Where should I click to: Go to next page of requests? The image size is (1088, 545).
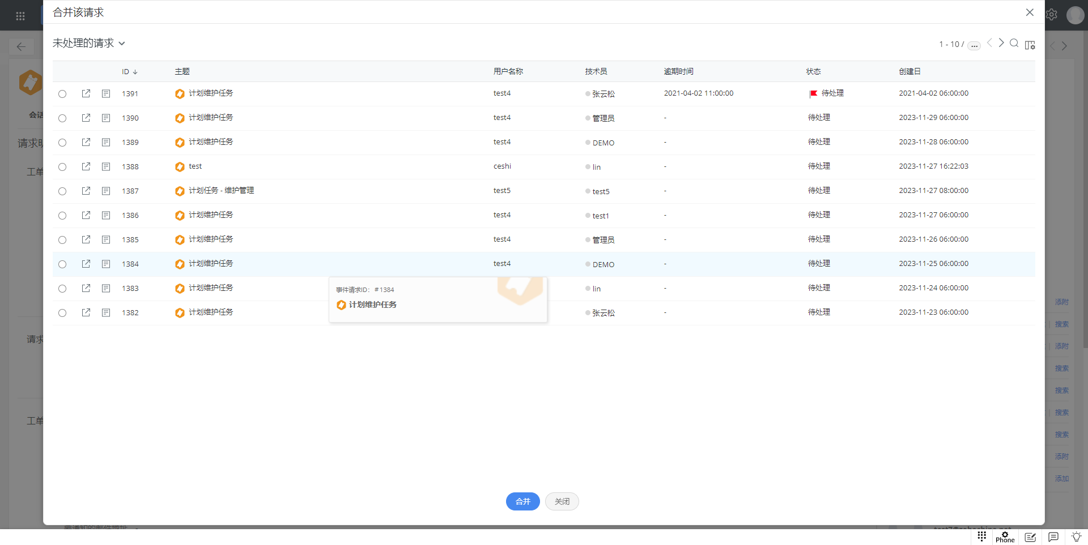pos(1001,43)
